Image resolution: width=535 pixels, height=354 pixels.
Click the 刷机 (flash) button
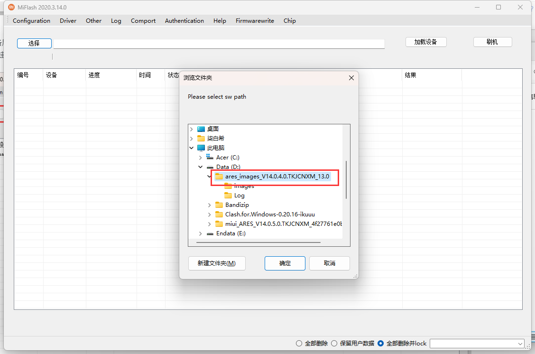click(492, 42)
